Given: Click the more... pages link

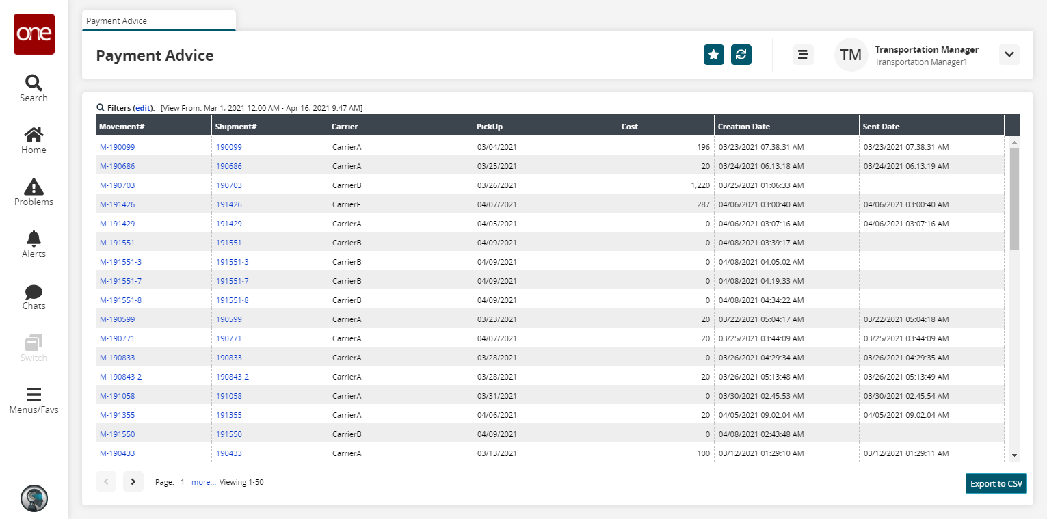Looking at the screenshot, I should click(x=204, y=482).
